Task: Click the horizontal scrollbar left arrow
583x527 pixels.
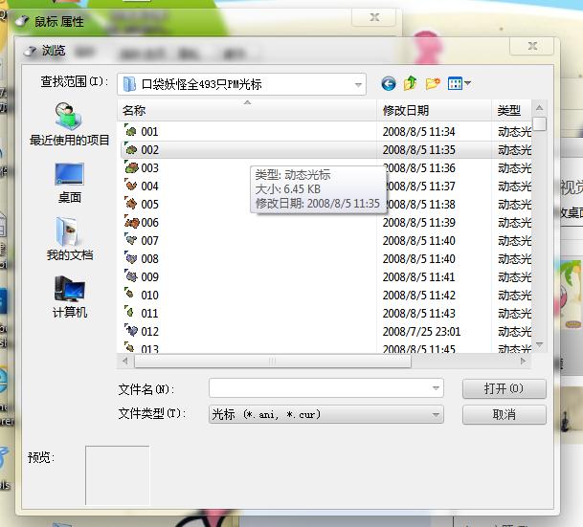Action: click(x=124, y=361)
